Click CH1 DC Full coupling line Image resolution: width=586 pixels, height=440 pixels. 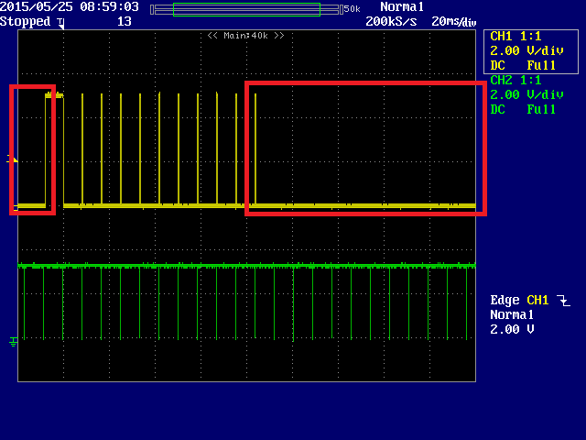click(523, 65)
